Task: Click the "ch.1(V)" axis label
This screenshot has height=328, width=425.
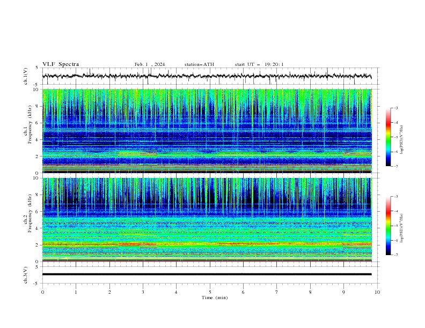Action: click(x=26, y=76)
